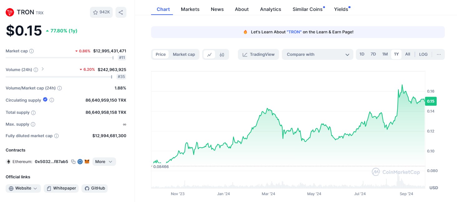The width and height of the screenshot is (457, 202).
Task: Click the $12,994,681,300 fully diluted value
Action: tap(109, 136)
